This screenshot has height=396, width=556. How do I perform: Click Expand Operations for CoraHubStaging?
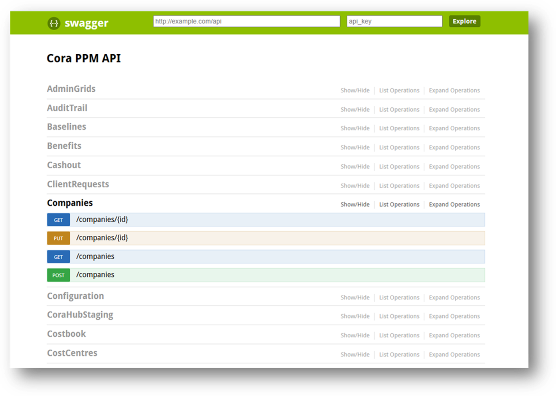coord(454,316)
